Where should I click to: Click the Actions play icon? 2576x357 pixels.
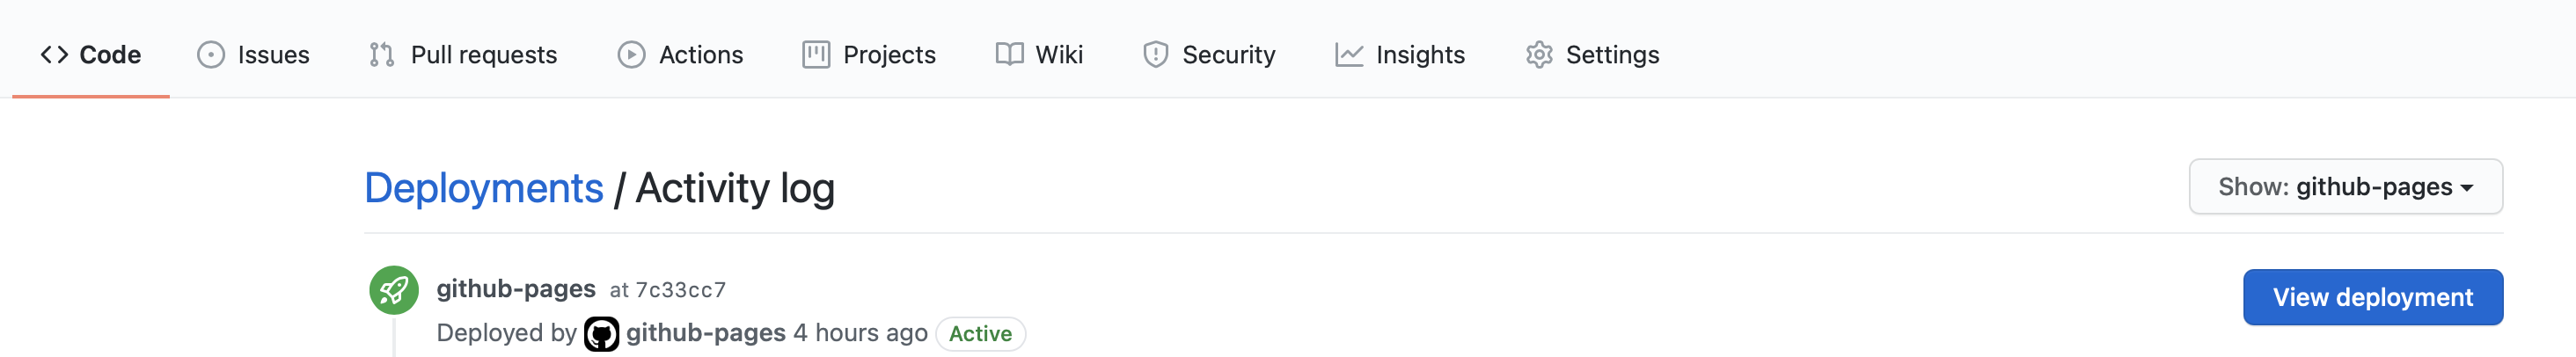tap(631, 55)
